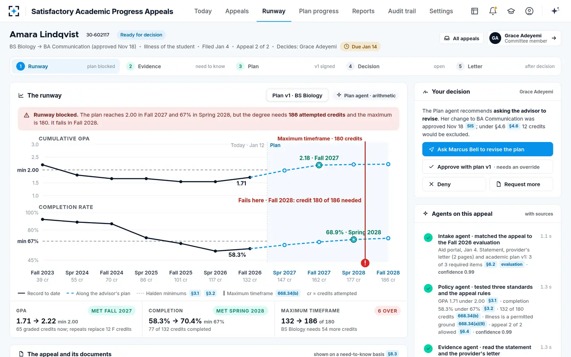Viewport: 571px width, 357px height.
Task: Go to step 4 Decision
Action: point(395,66)
